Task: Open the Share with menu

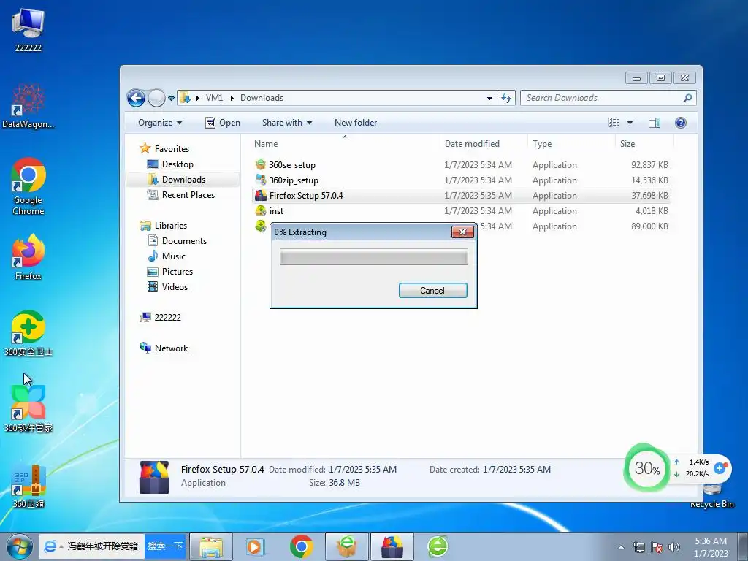Action: pos(286,123)
